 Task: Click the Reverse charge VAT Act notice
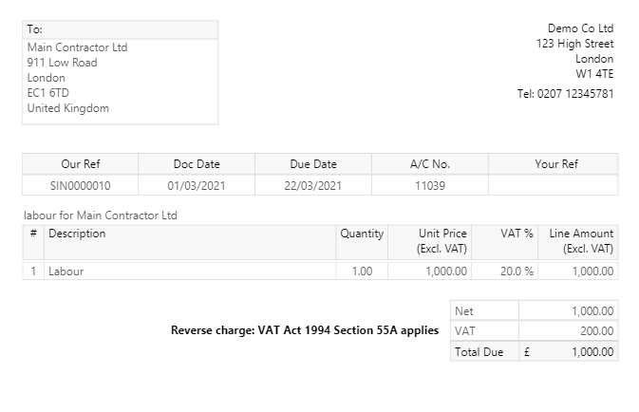pos(305,331)
